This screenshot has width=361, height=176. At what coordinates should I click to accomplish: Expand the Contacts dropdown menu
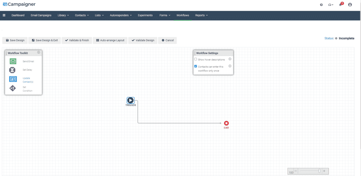tap(82, 15)
